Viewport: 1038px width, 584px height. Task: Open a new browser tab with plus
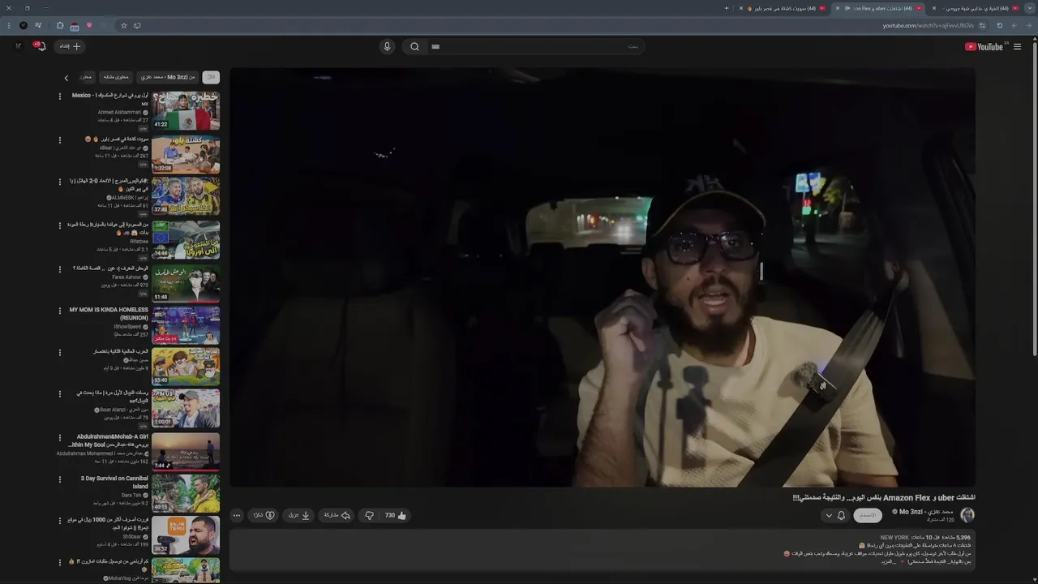(727, 8)
